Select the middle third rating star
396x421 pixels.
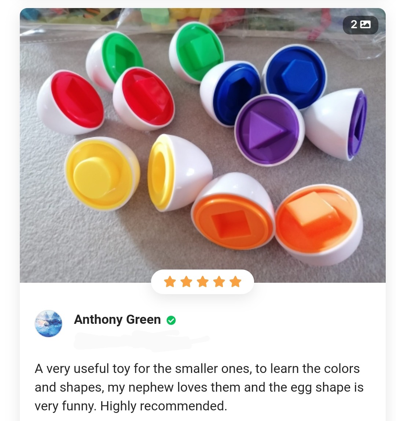pos(203,282)
